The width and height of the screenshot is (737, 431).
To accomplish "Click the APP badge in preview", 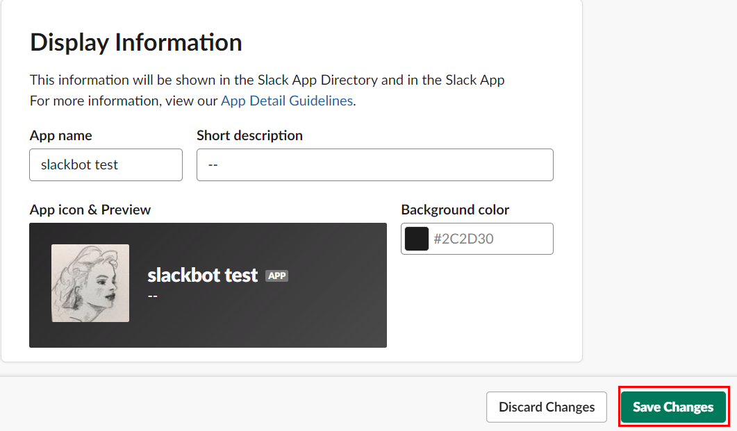I will point(277,276).
